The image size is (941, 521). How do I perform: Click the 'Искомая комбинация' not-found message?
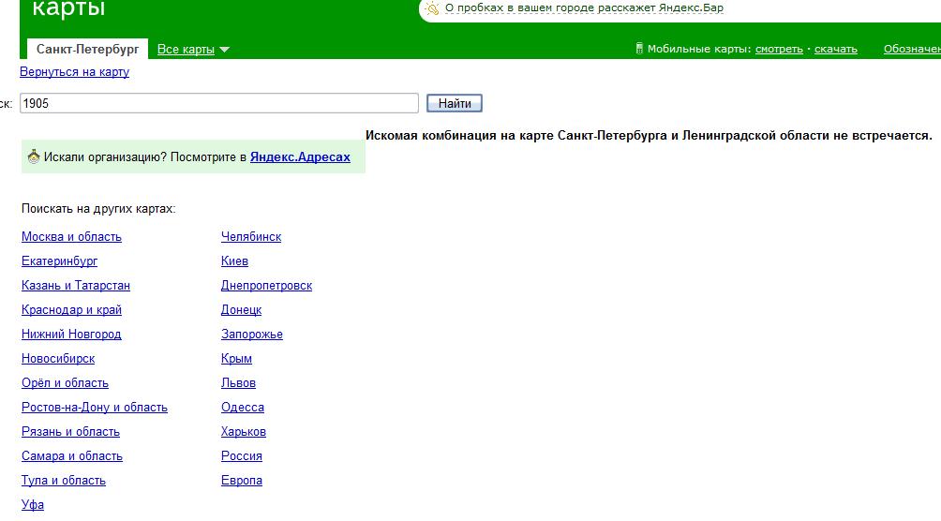point(649,136)
